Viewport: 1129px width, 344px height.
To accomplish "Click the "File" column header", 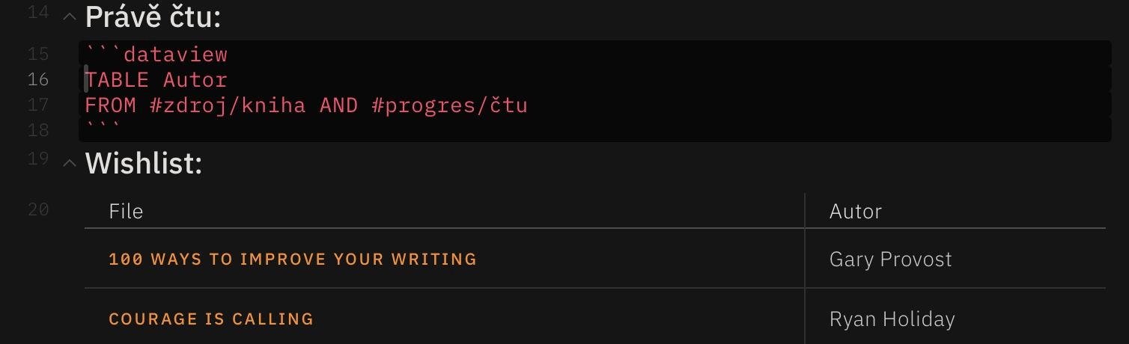I will coord(126,212).
